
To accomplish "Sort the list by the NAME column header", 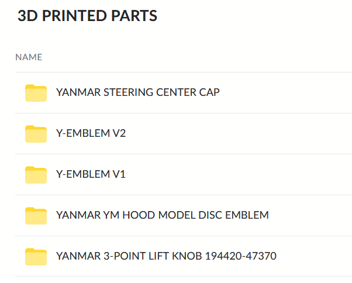I will click(x=29, y=57).
